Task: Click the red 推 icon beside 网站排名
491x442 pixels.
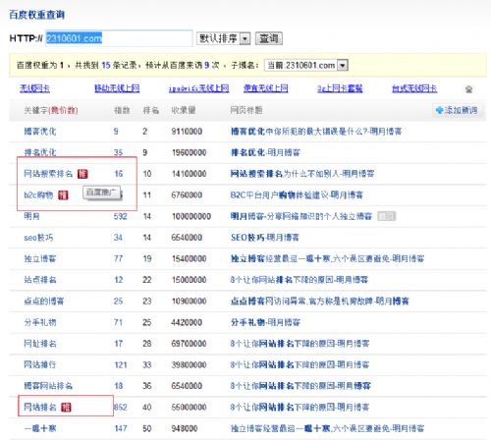Action: click(66, 408)
